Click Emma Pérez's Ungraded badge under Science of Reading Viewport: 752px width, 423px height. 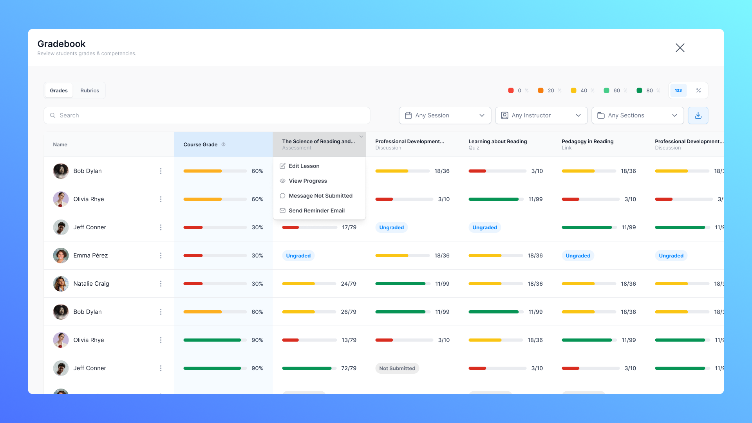point(298,256)
